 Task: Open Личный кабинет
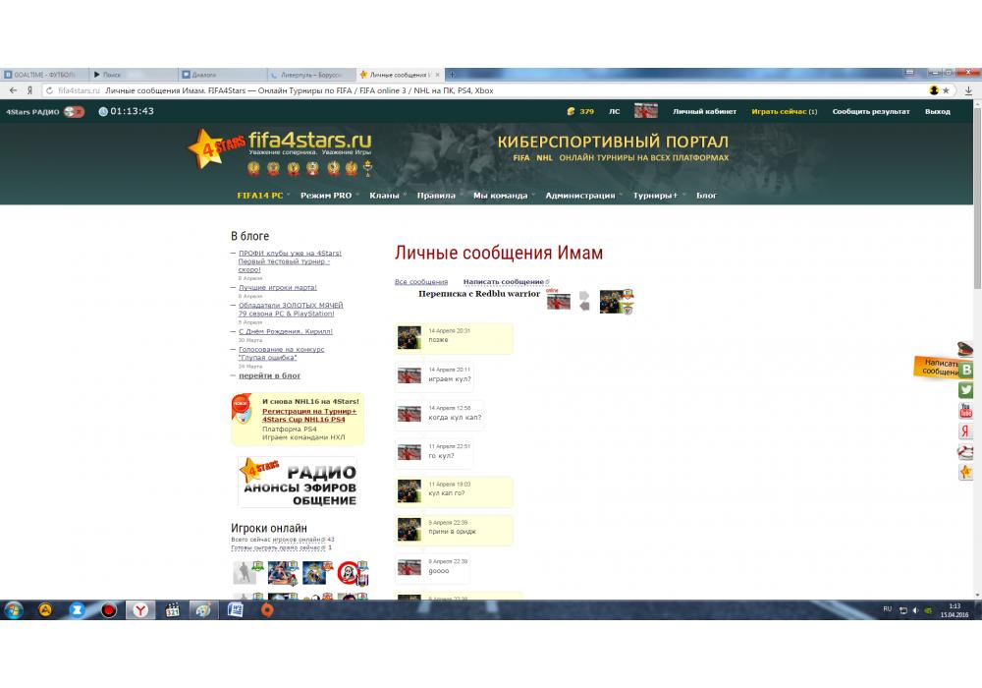pos(704,111)
